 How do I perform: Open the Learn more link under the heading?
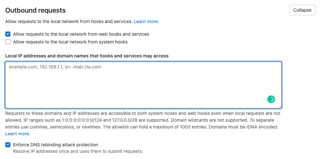pos(146,21)
